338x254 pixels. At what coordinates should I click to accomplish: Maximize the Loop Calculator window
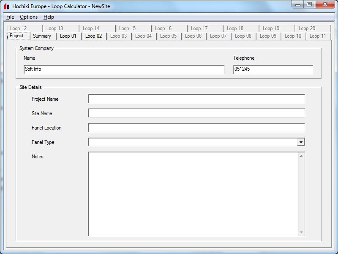point(309,5)
